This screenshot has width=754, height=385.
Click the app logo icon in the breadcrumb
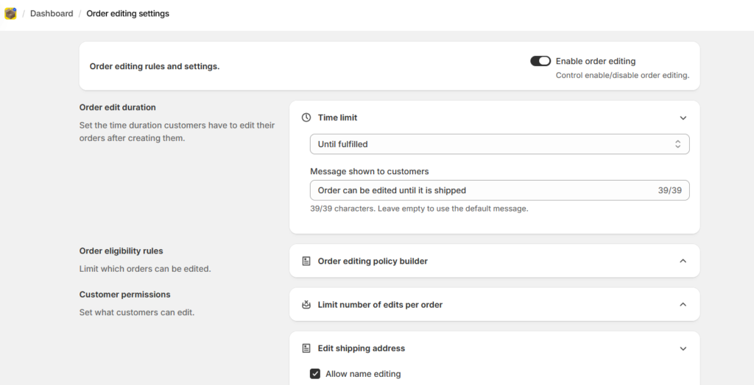pos(10,13)
